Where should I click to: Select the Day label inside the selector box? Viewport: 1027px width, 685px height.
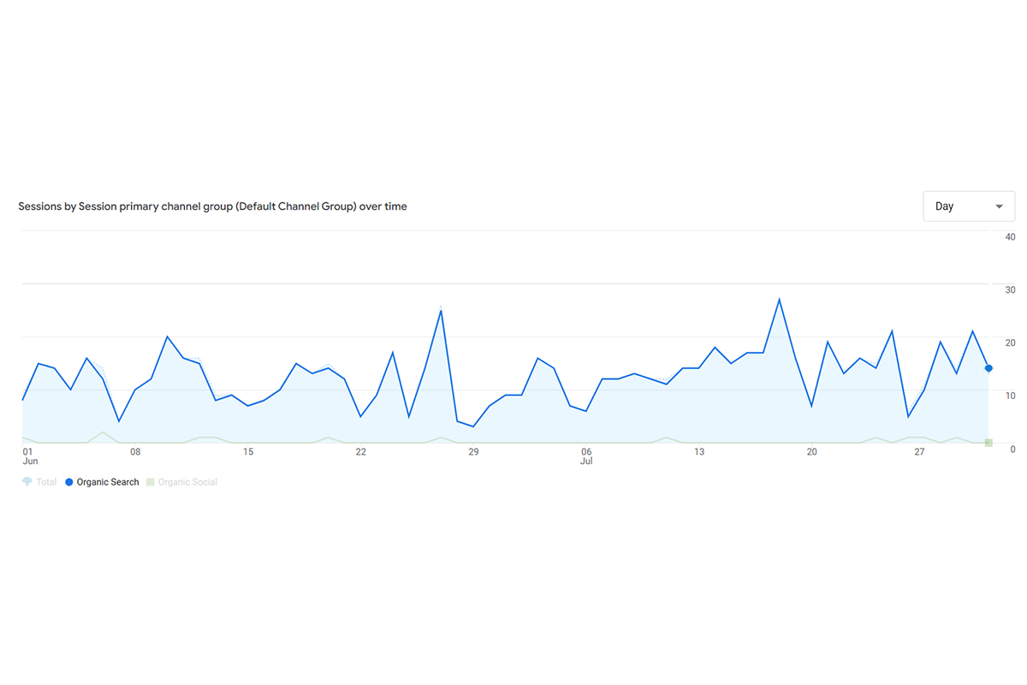click(x=944, y=205)
